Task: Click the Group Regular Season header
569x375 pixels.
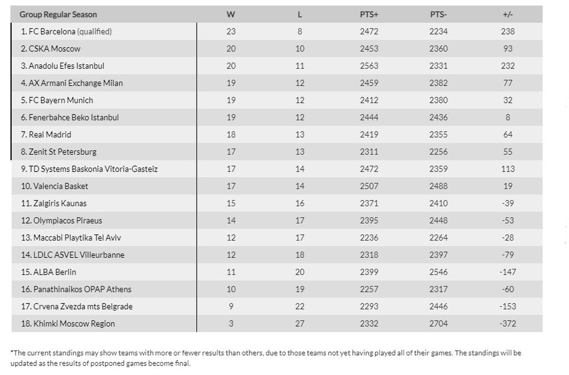Action: point(58,14)
